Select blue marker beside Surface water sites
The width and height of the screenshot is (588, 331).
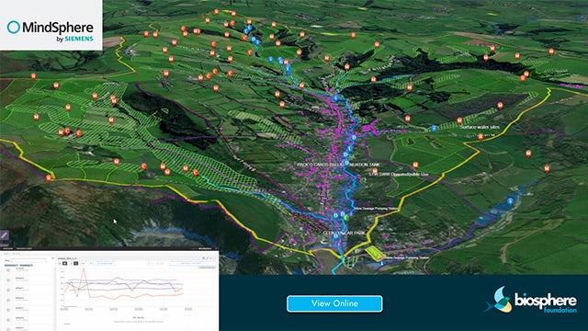coord(434,129)
